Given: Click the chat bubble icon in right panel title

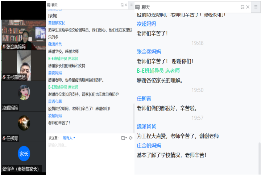Looking at the screenshot, I should 137,7.
